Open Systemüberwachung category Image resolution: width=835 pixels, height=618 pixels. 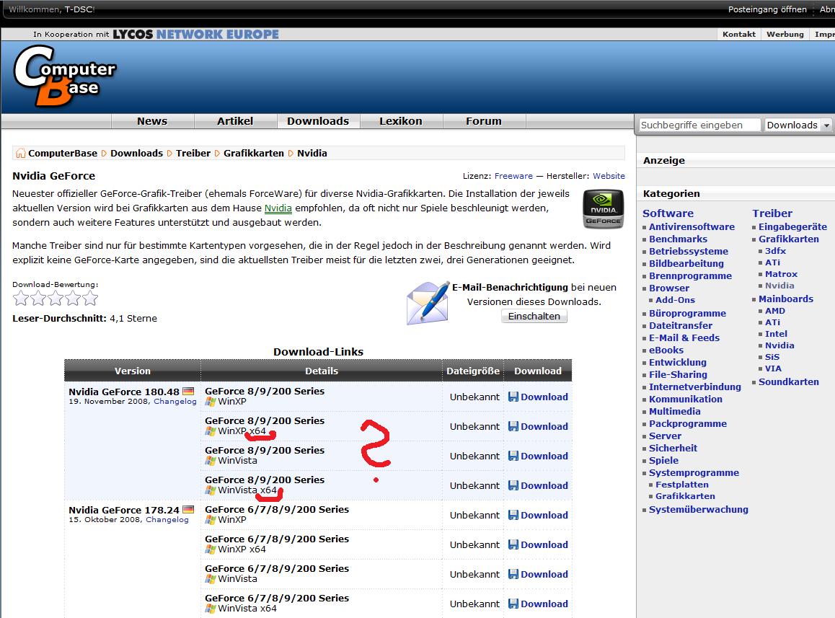tap(699, 510)
